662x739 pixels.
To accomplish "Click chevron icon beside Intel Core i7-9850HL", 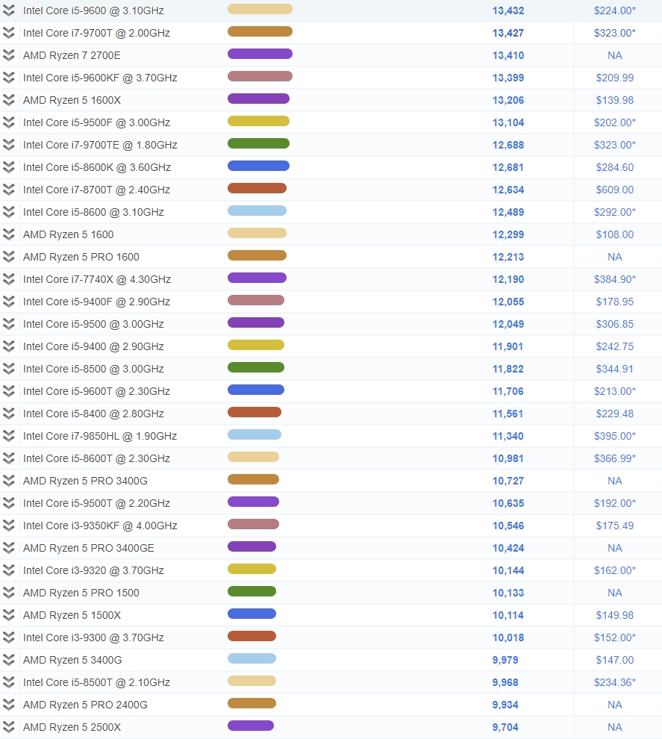I will coord(9,435).
